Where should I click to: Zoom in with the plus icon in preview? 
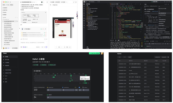[70, 47]
